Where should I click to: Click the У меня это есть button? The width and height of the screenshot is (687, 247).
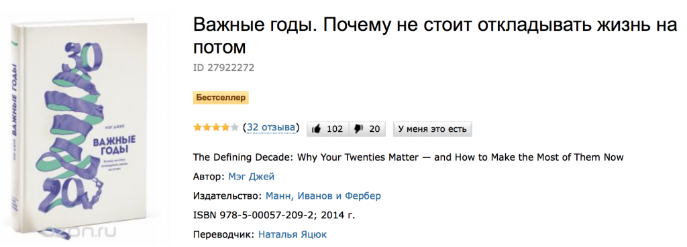[x=432, y=129]
